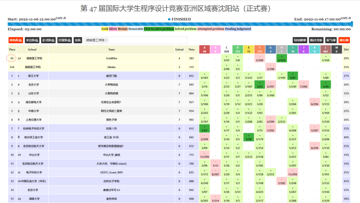360x203 pixels.
Task: Toggle the 关注队伍 filter
Action: pyautogui.click(x=32, y=40)
